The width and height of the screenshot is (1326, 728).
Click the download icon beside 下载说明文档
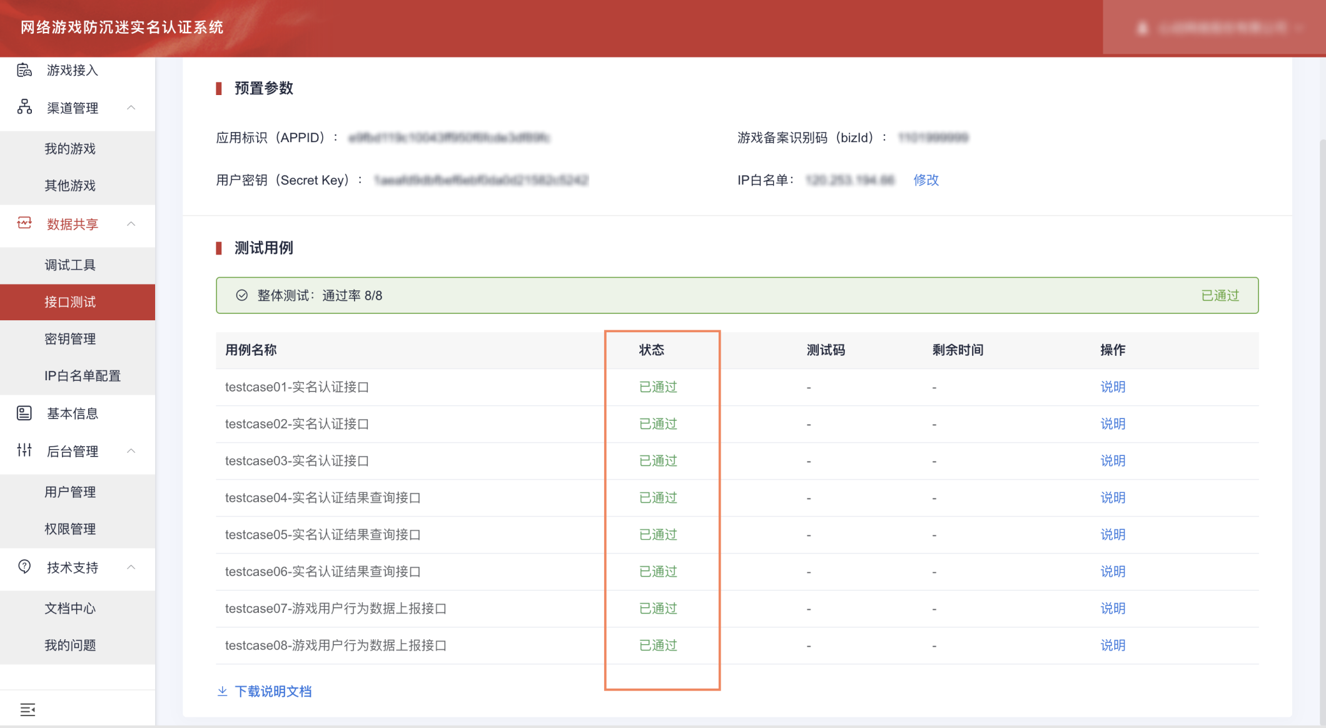click(x=222, y=691)
